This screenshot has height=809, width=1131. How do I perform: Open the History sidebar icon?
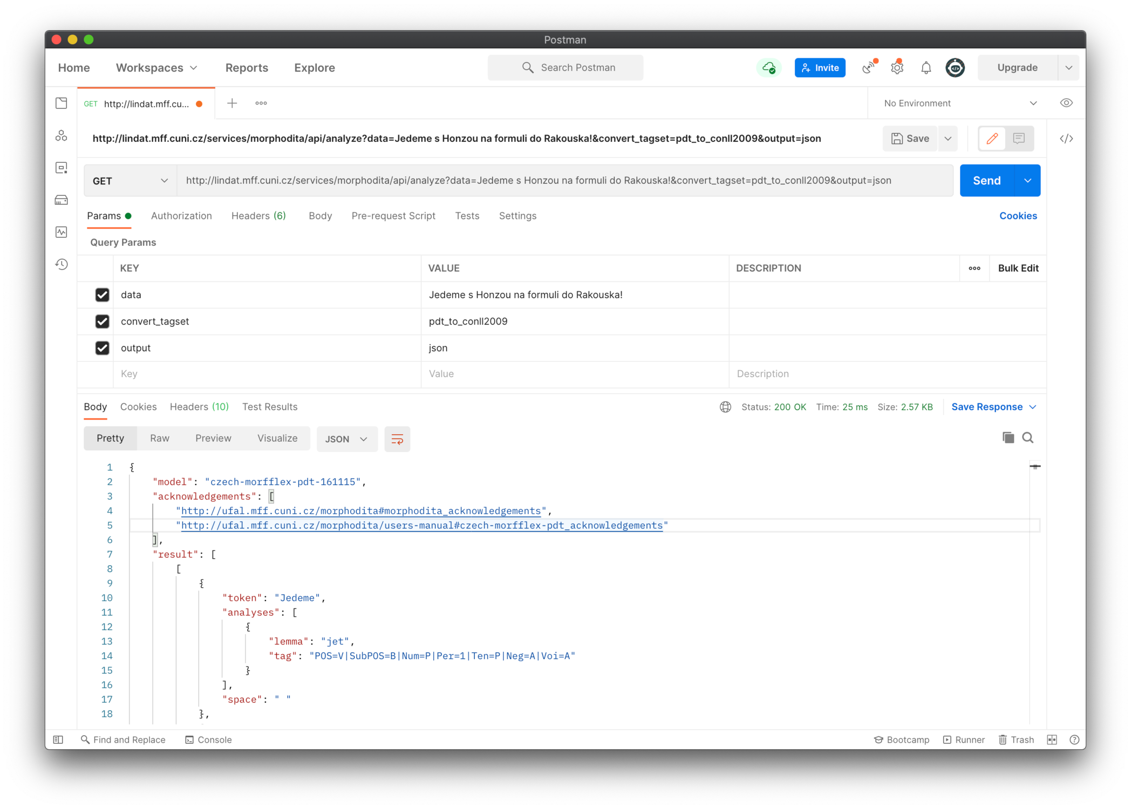[62, 264]
